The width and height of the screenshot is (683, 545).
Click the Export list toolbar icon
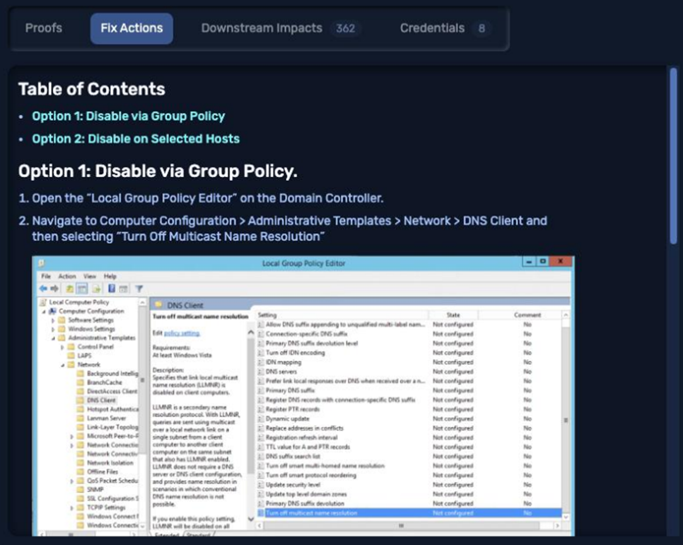[95, 289]
